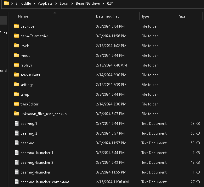Image resolution: width=204 pixels, height=187 pixels.
Task: Sort by Date modified column header
Action: 108,16
